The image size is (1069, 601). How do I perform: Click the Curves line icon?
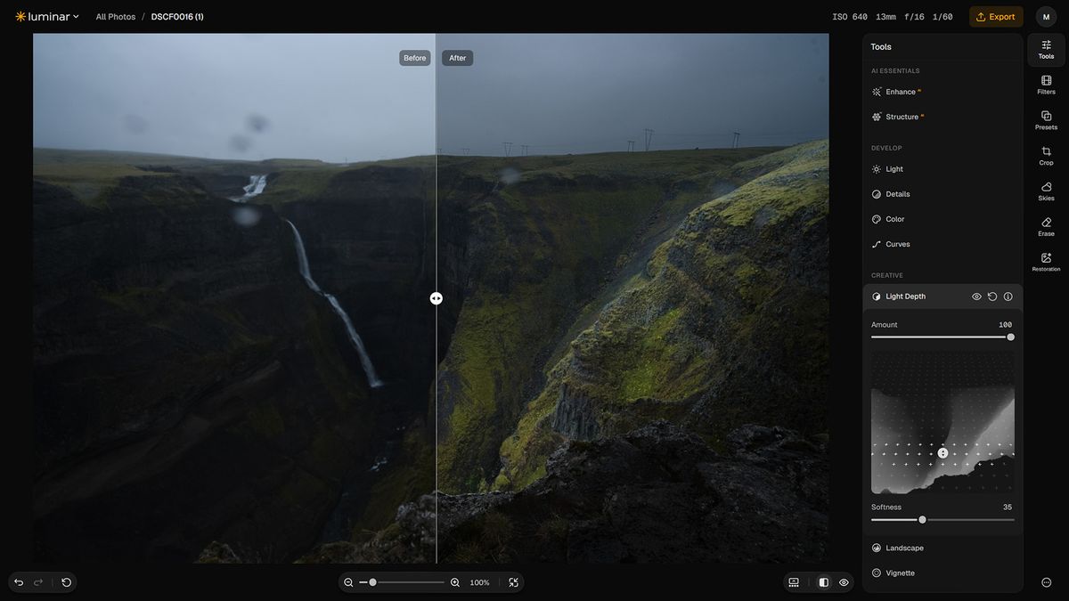tap(877, 244)
